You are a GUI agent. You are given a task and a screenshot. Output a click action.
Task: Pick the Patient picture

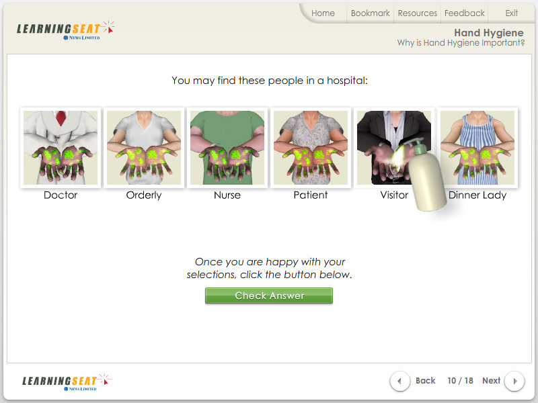(x=311, y=148)
